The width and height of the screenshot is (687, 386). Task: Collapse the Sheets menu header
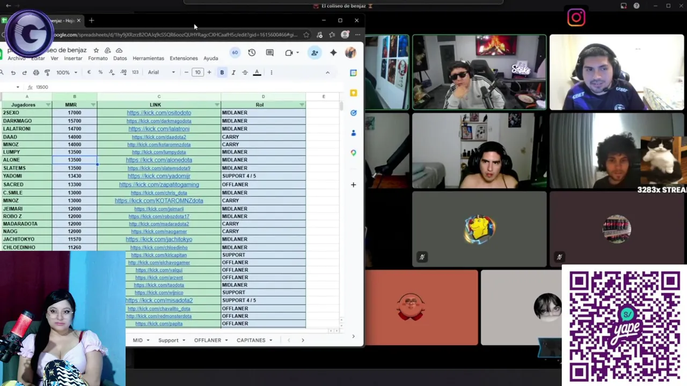327,72
